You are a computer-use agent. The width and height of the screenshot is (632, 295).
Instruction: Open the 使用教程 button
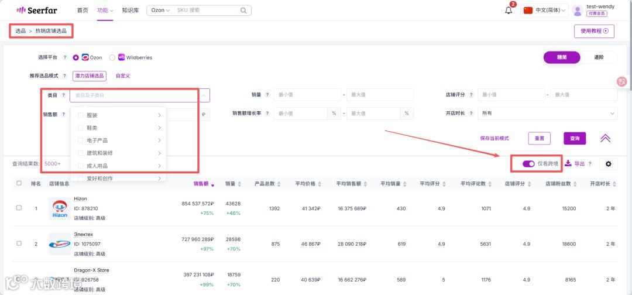(x=594, y=31)
